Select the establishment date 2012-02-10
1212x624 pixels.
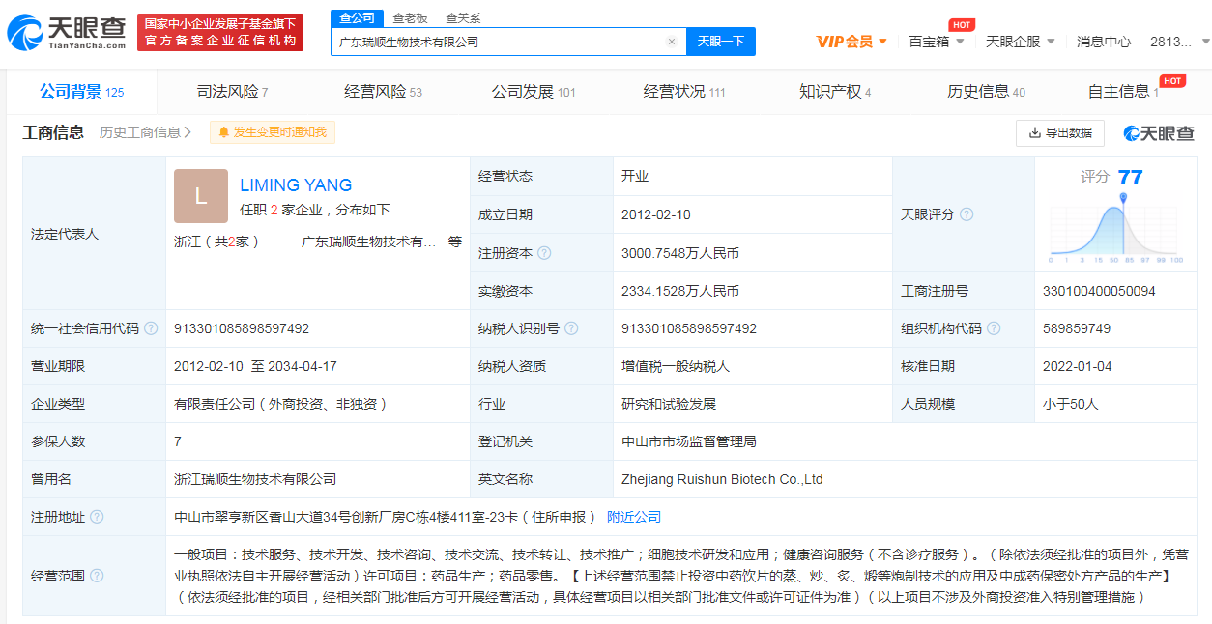[x=656, y=214]
